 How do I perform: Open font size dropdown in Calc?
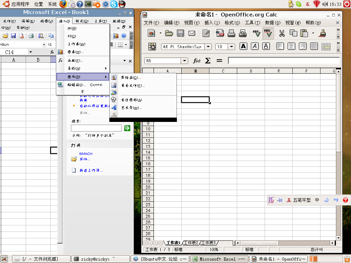(x=231, y=47)
